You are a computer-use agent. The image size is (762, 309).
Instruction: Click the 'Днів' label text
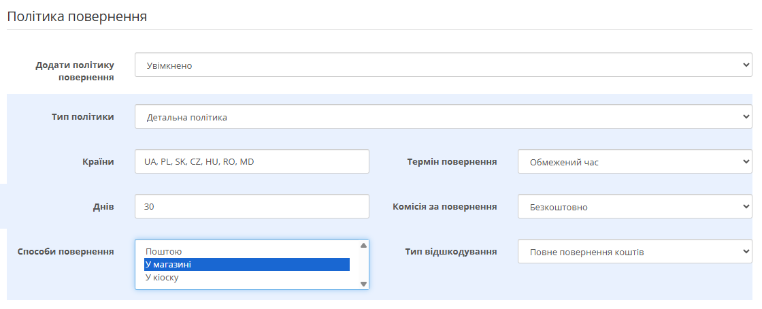coord(103,206)
